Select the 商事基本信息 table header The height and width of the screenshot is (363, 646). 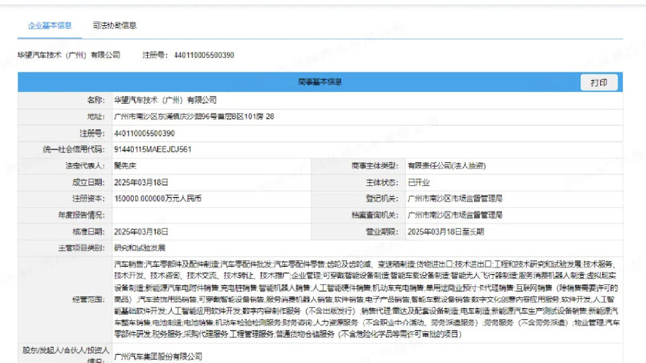coord(320,82)
